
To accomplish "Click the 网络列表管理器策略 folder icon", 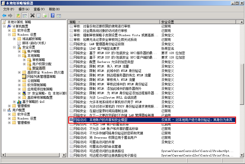I will click(24, 76).
